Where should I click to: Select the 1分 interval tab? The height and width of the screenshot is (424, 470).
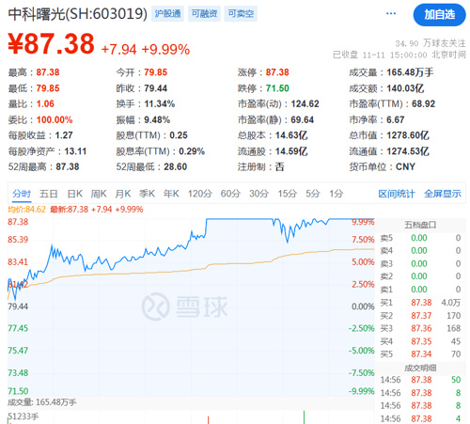point(336,194)
